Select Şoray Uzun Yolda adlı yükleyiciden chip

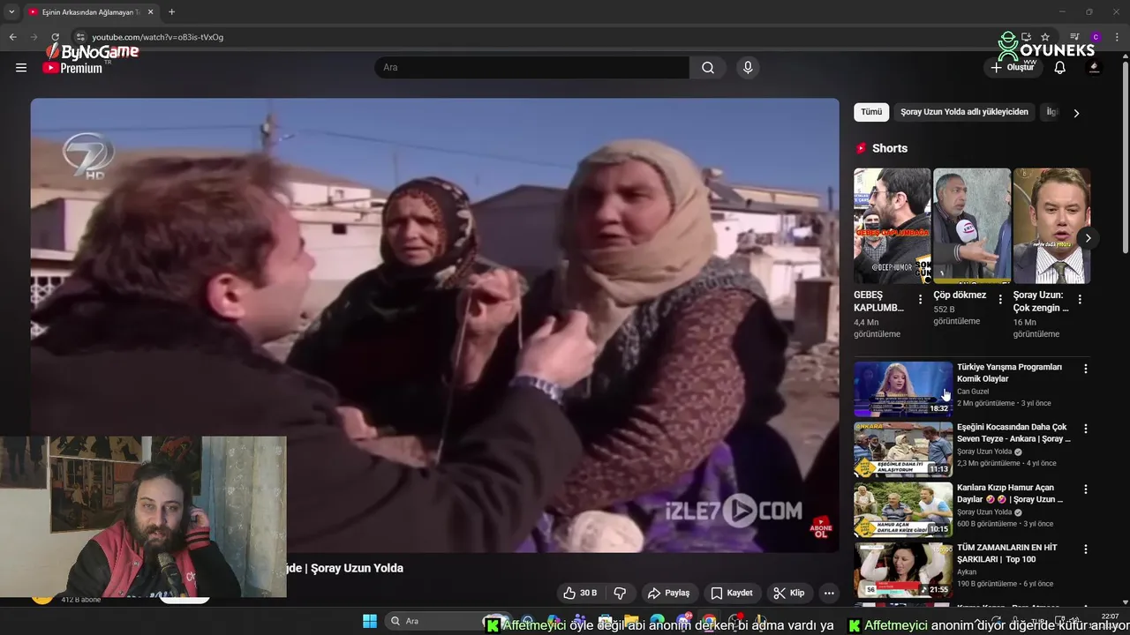(x=964, y=112)
